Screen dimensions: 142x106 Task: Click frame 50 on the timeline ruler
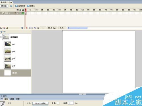[x=83, y=10]
